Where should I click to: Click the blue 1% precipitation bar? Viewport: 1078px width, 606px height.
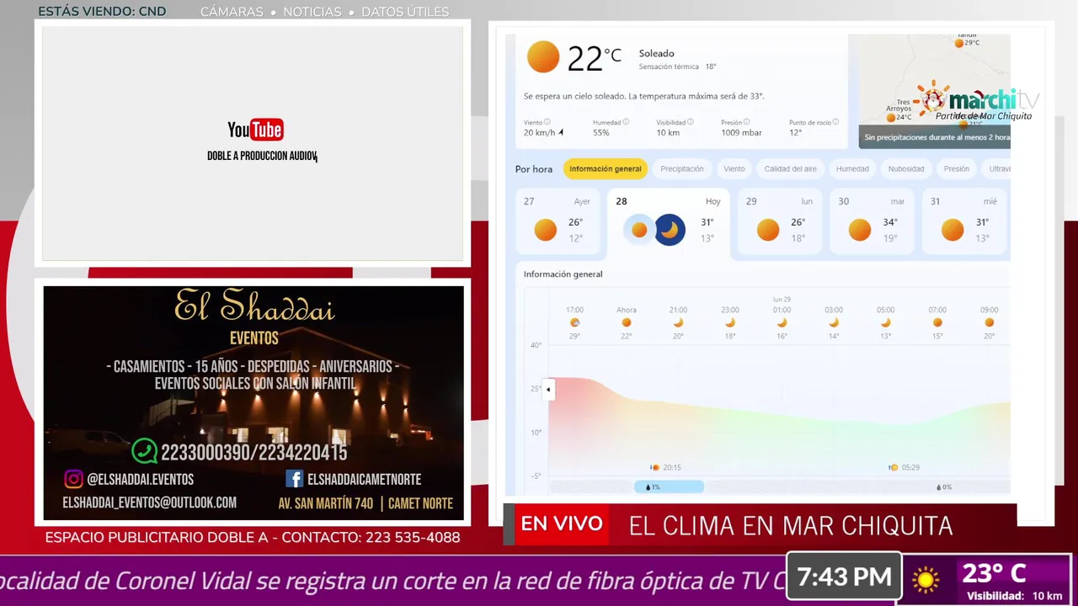669,486
